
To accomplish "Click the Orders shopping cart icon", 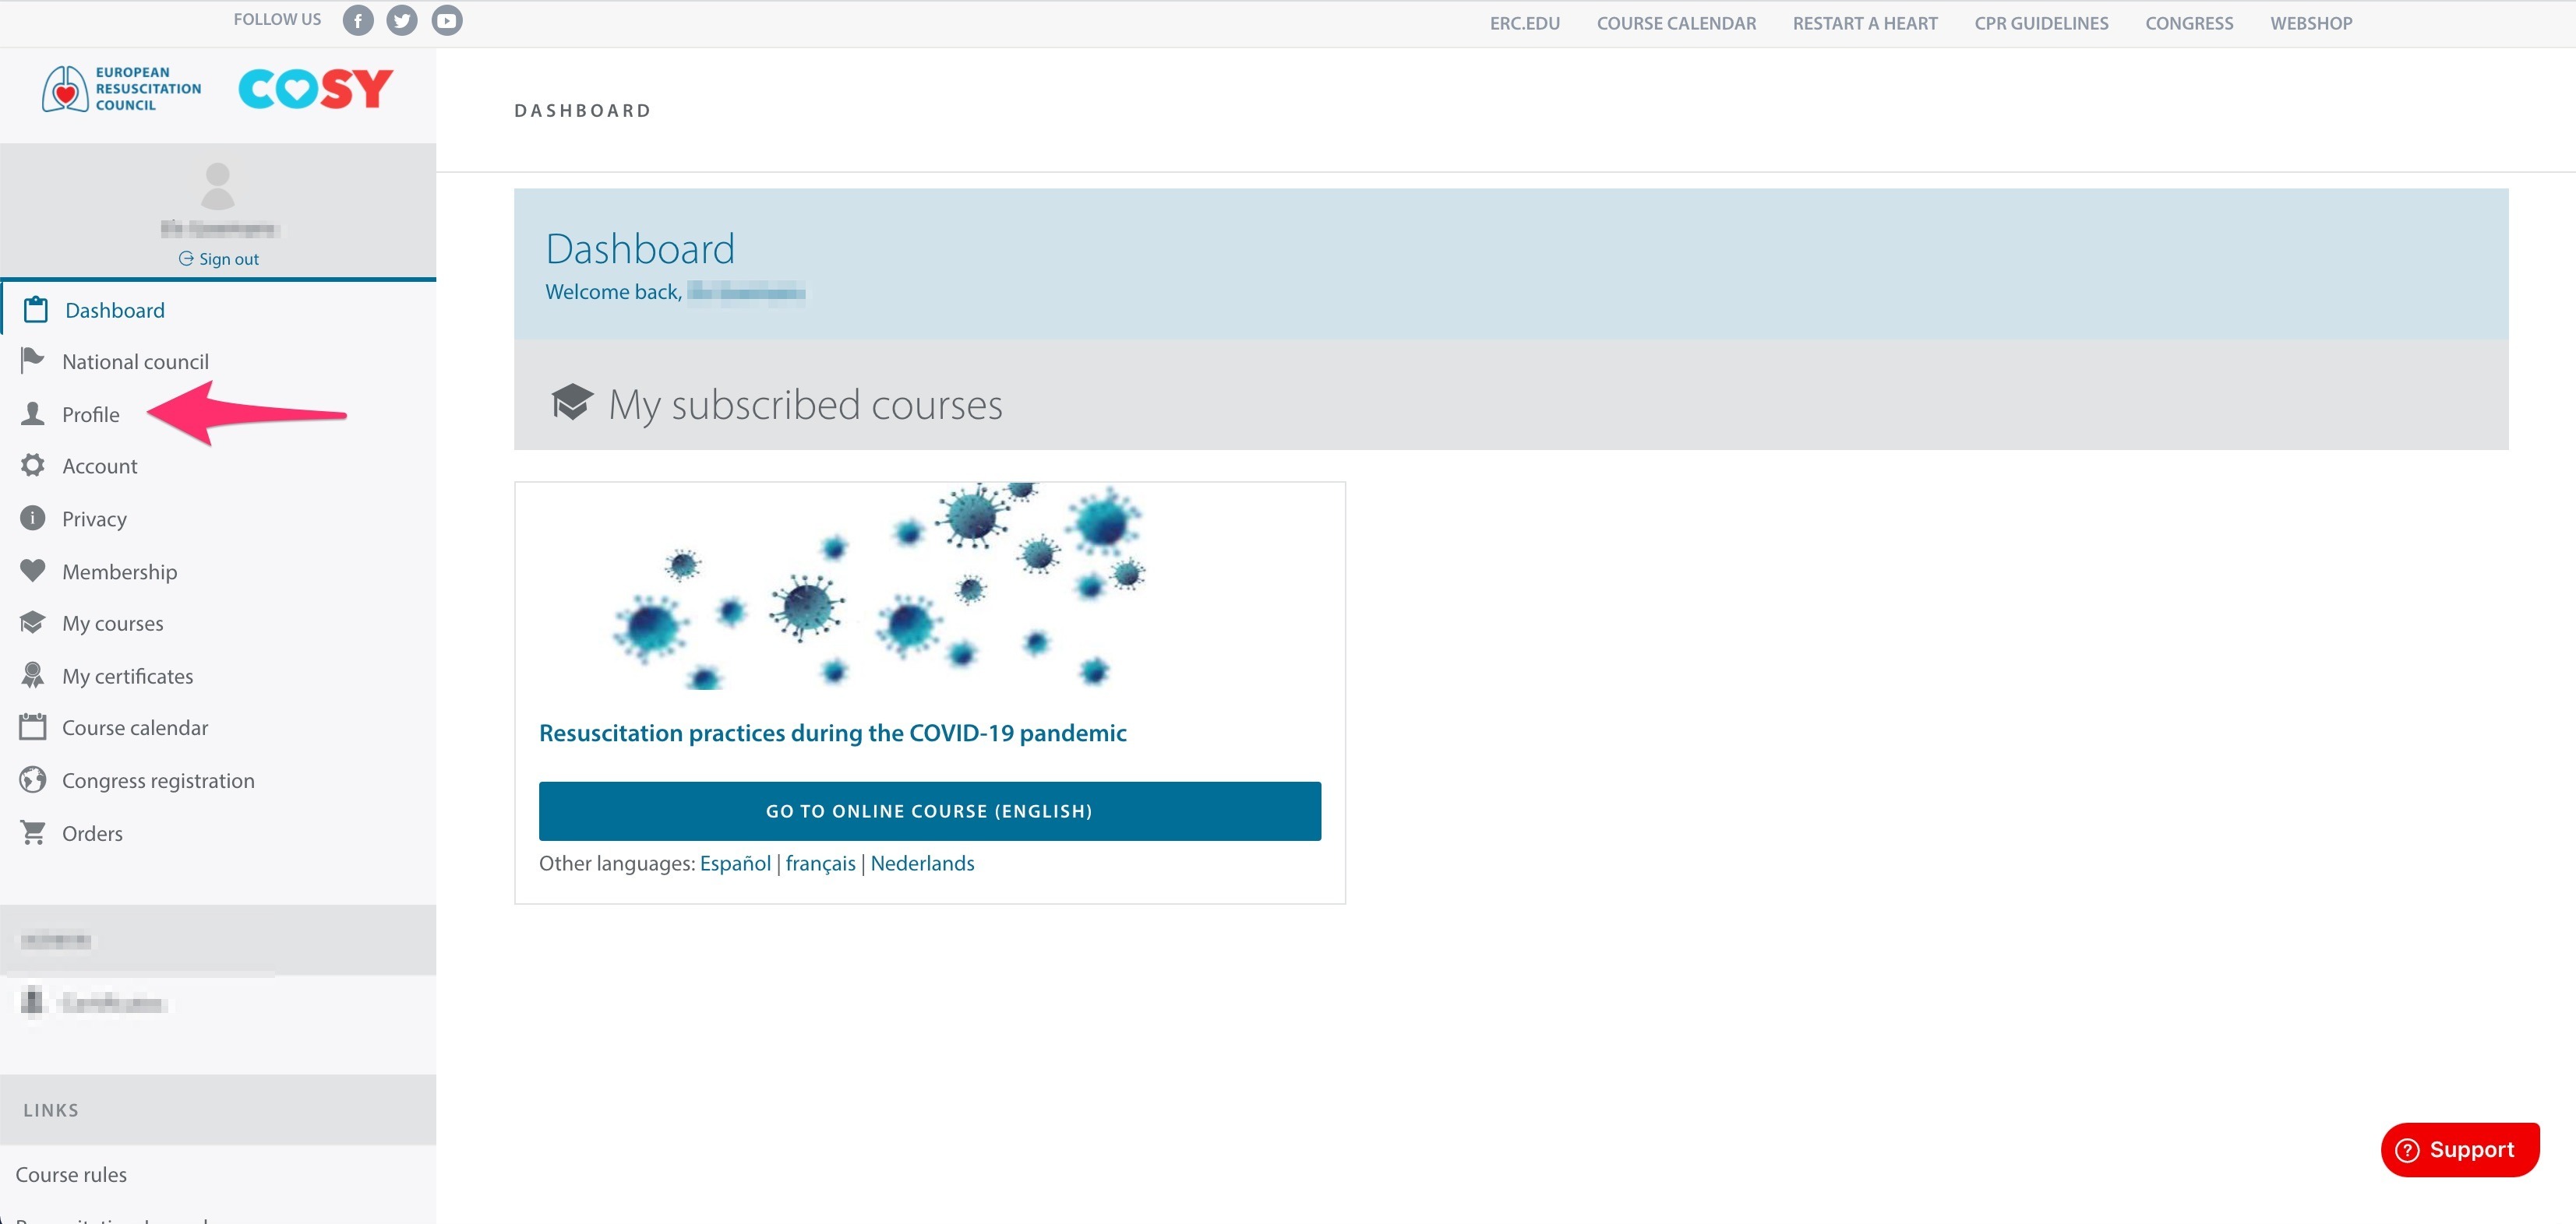I will click(33, 832).
